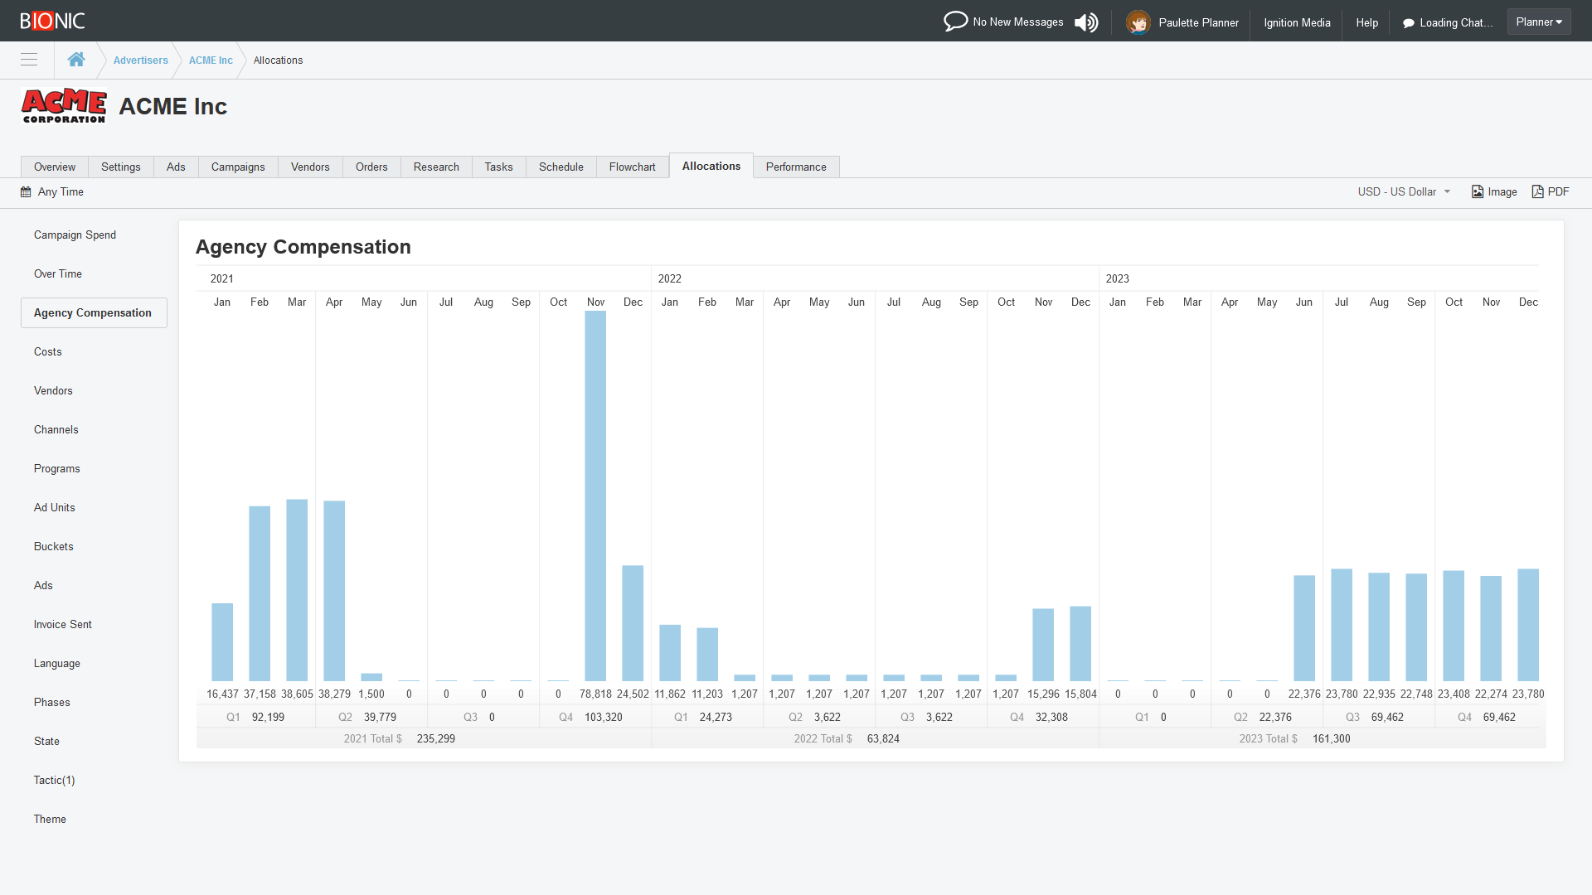Open the Any Time date range filter
The height and width of the screenshot is (895, 1592).
(x=61, y=191)
